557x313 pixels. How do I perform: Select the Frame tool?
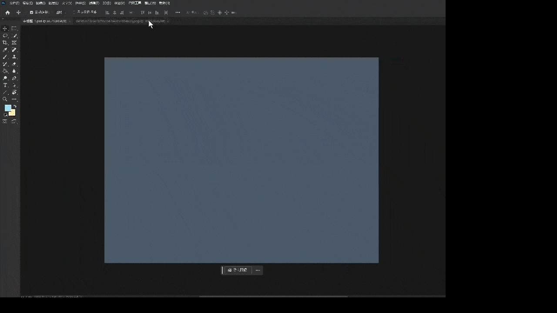14,43
